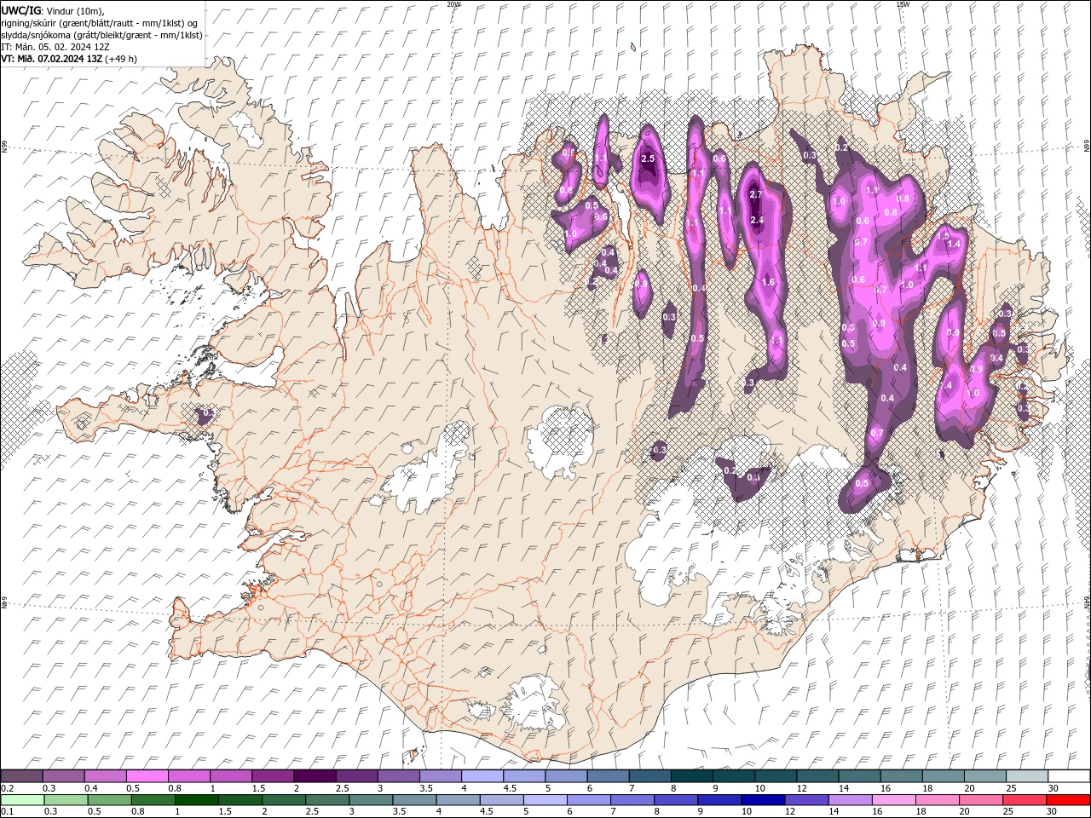The height and width of the screenshot is (818, 1091).
Task: Click rain-scale swatch between 5 and 6
Action: (x=545, y=800)
